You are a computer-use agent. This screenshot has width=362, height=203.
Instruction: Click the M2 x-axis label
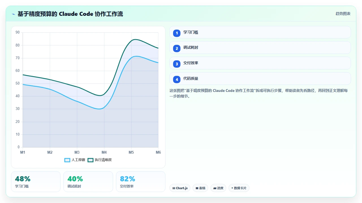[x=50, y=153]
